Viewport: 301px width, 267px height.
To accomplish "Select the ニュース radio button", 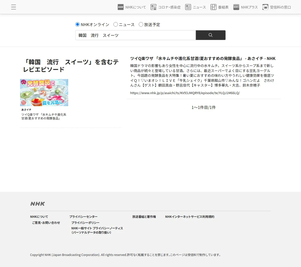I will click(x=116, y=24).
